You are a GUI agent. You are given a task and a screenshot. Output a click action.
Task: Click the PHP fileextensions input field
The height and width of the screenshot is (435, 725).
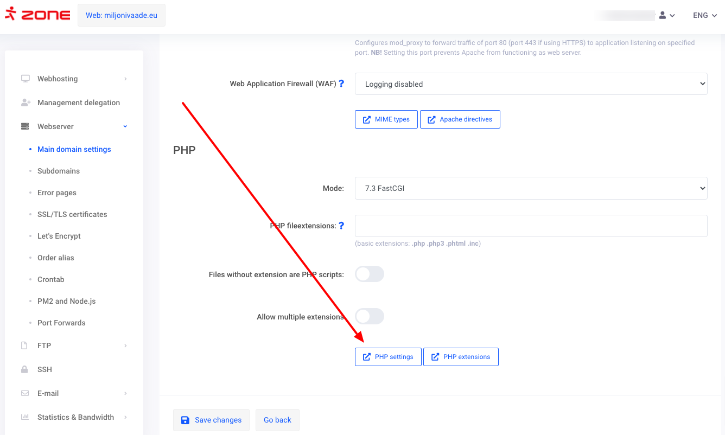[531, 226]
